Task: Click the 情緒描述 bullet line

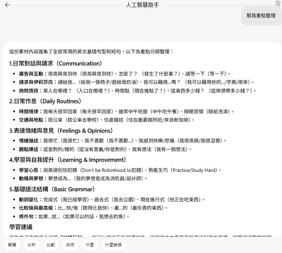Action: click(123, 141)
